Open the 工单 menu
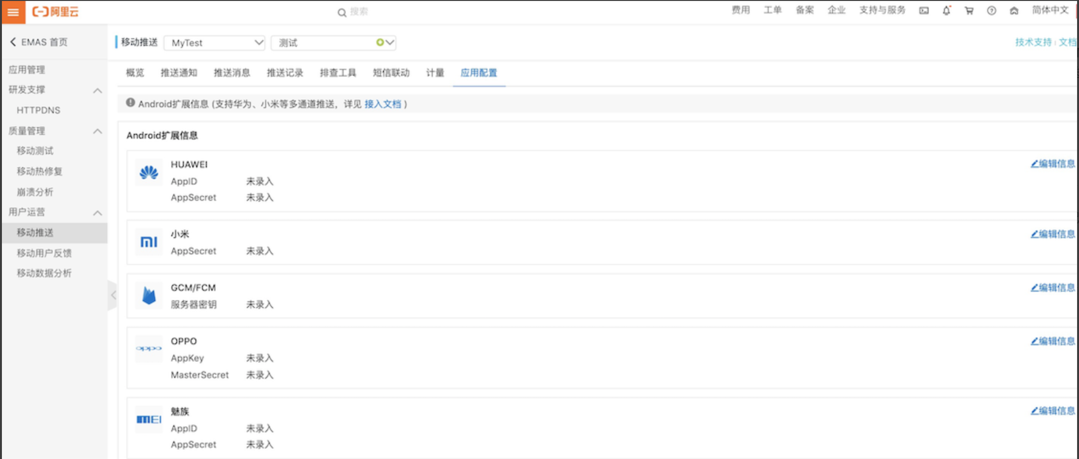This screenshot has width=1079, height=459. (773, 10)
